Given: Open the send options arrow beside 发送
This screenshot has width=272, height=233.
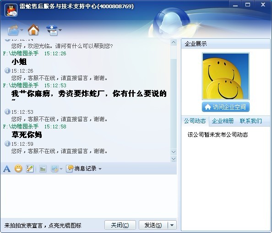Looking at the screenshot, I should pos(172,225).
